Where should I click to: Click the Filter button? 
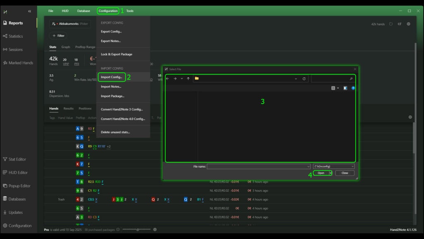[x=58, y=36]
